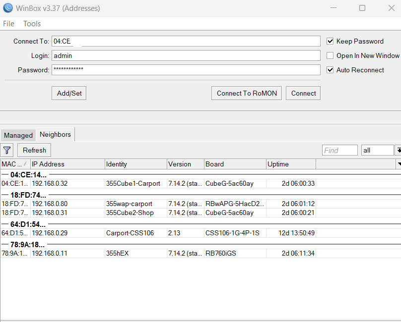Click the RBwAPG-5HacD2... board cell
The height and width of the screenshot is (322, 401).
coord(235,204)
